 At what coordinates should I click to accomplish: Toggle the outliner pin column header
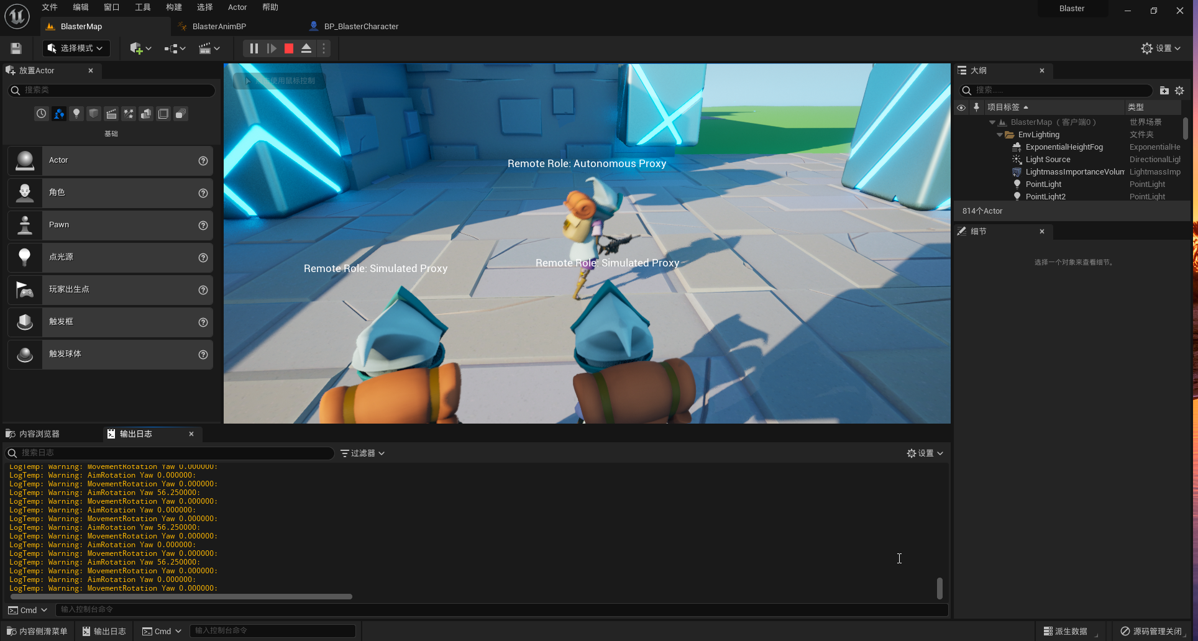[x=976, y=107]
